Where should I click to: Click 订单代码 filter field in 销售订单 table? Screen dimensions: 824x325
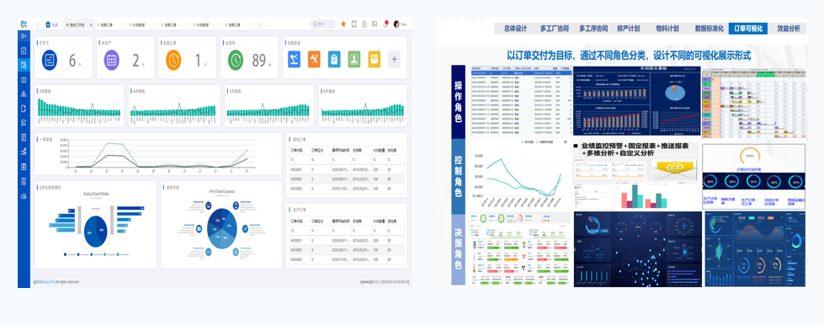tap(300, 159)
